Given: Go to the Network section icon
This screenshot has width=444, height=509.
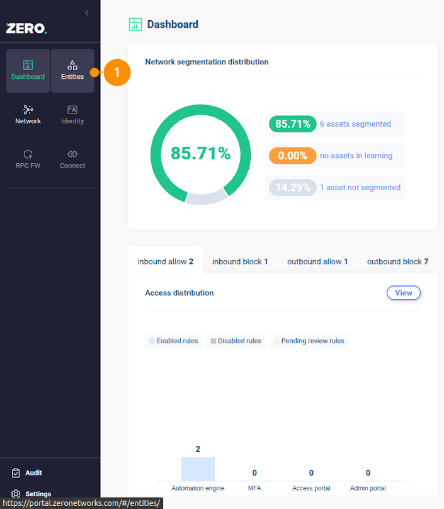Looking at the screenshot, I should [x=28, y=110].
